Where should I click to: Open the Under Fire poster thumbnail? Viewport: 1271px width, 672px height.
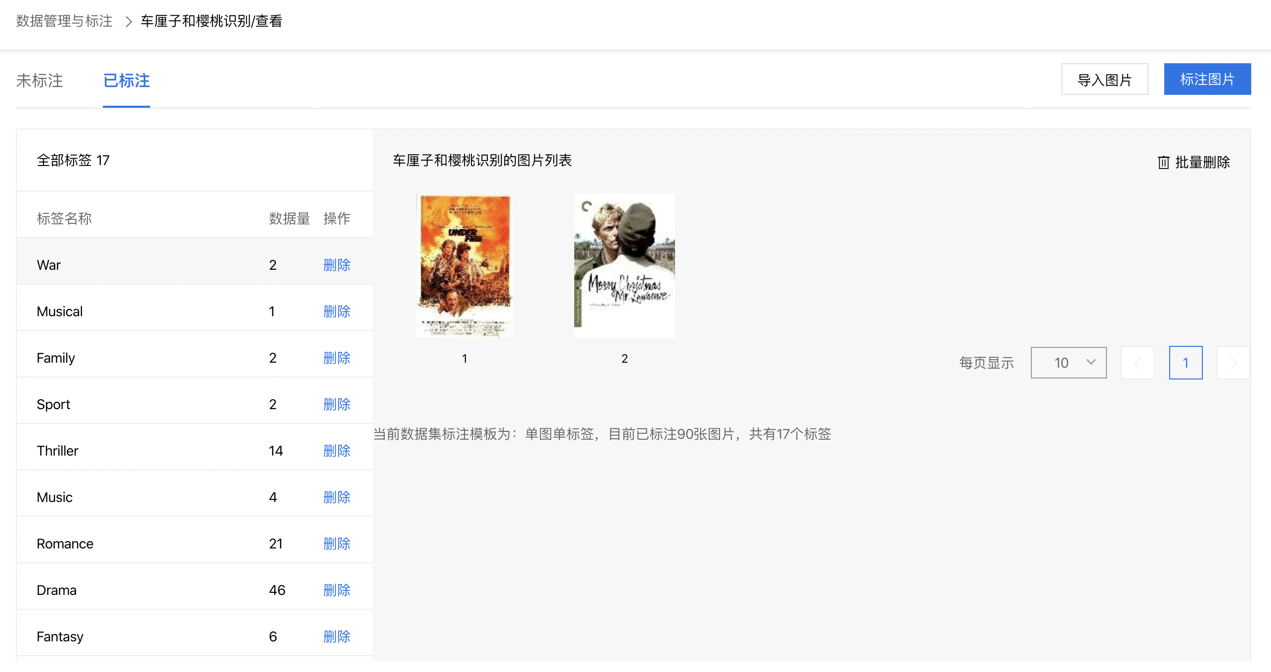pos(465,266)
